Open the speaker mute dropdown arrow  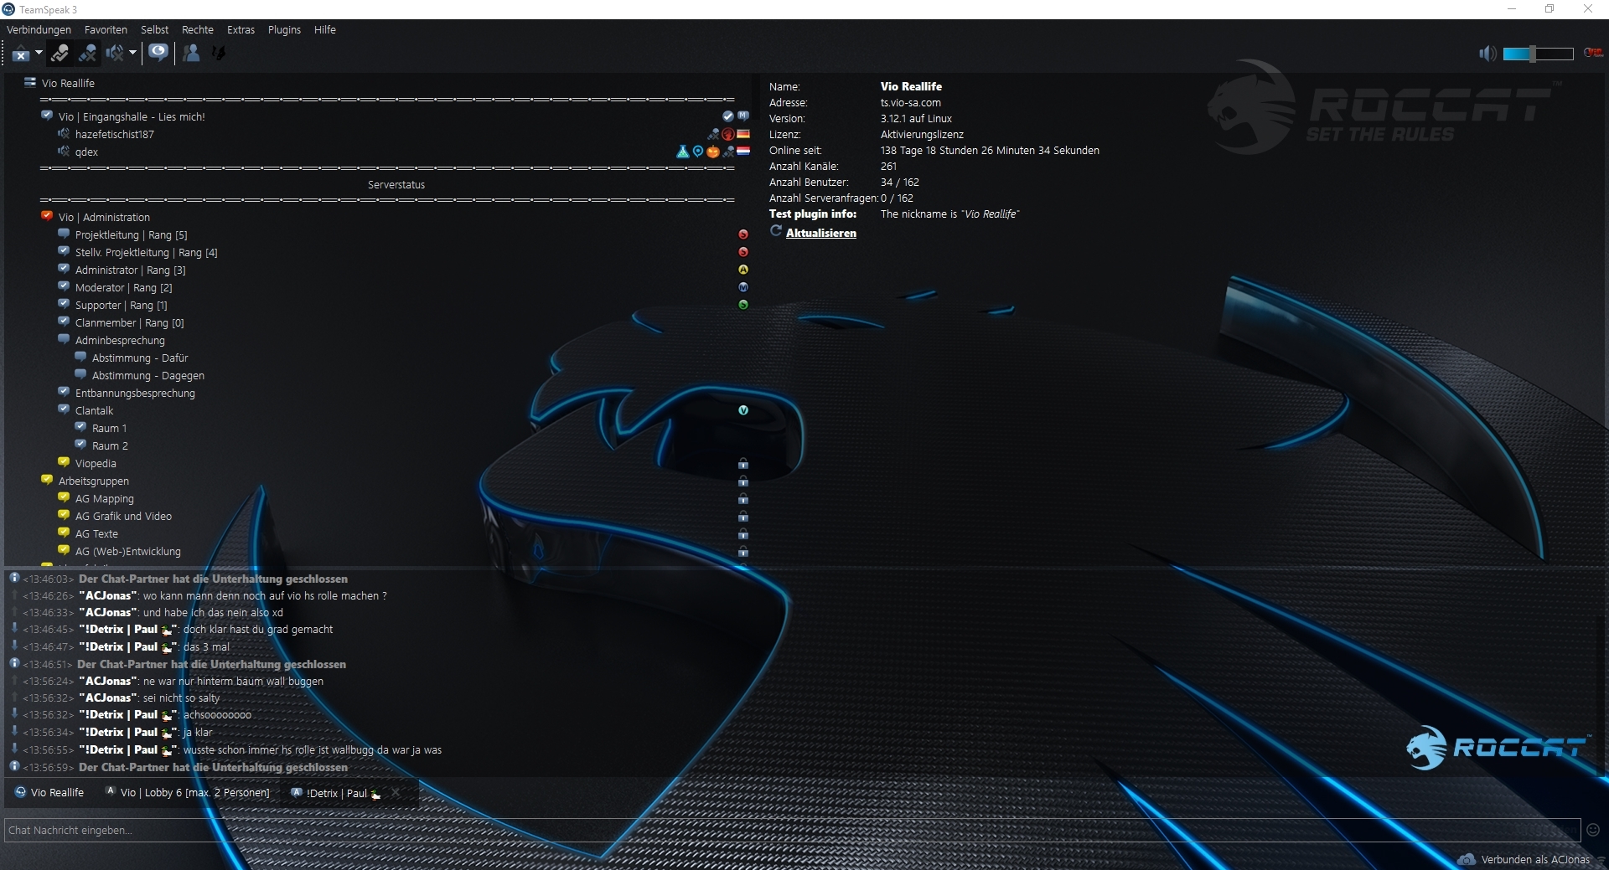click(132, 53)
